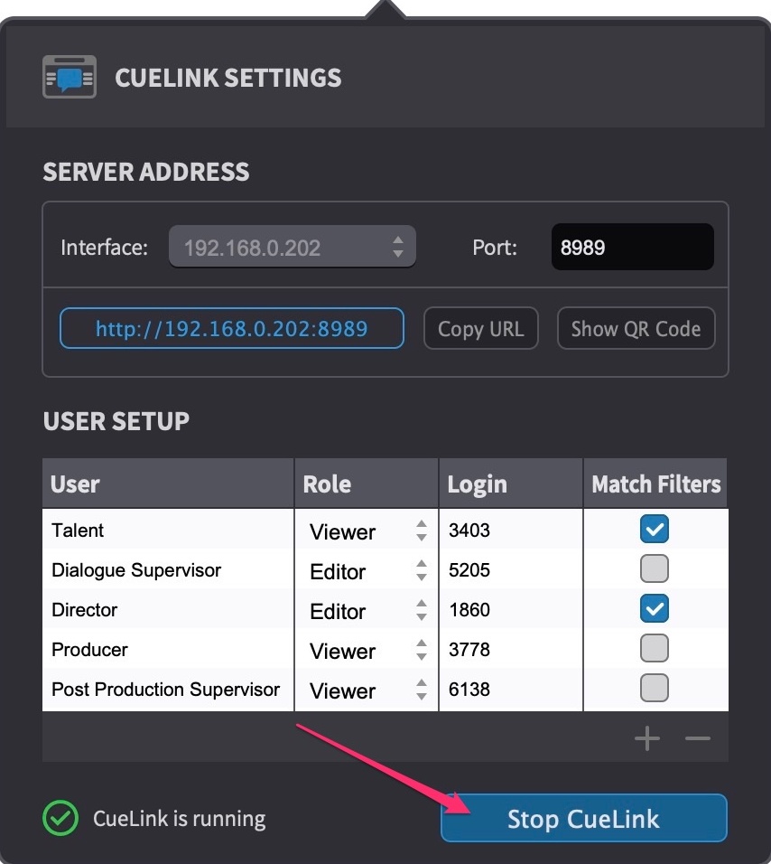
Task: Open the http://192.168.0.202:8989 link
Action: click(x=232, y=328)
